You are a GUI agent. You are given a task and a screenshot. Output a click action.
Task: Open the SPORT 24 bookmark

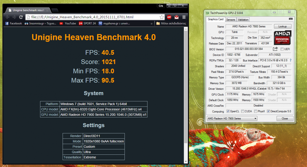[87, 23]
